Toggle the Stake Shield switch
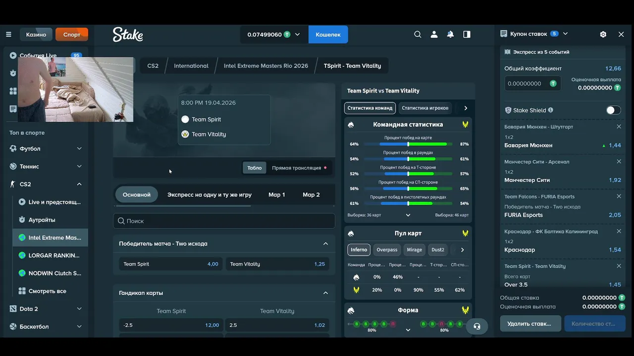 pyautogui.click(x=613, y=110)
